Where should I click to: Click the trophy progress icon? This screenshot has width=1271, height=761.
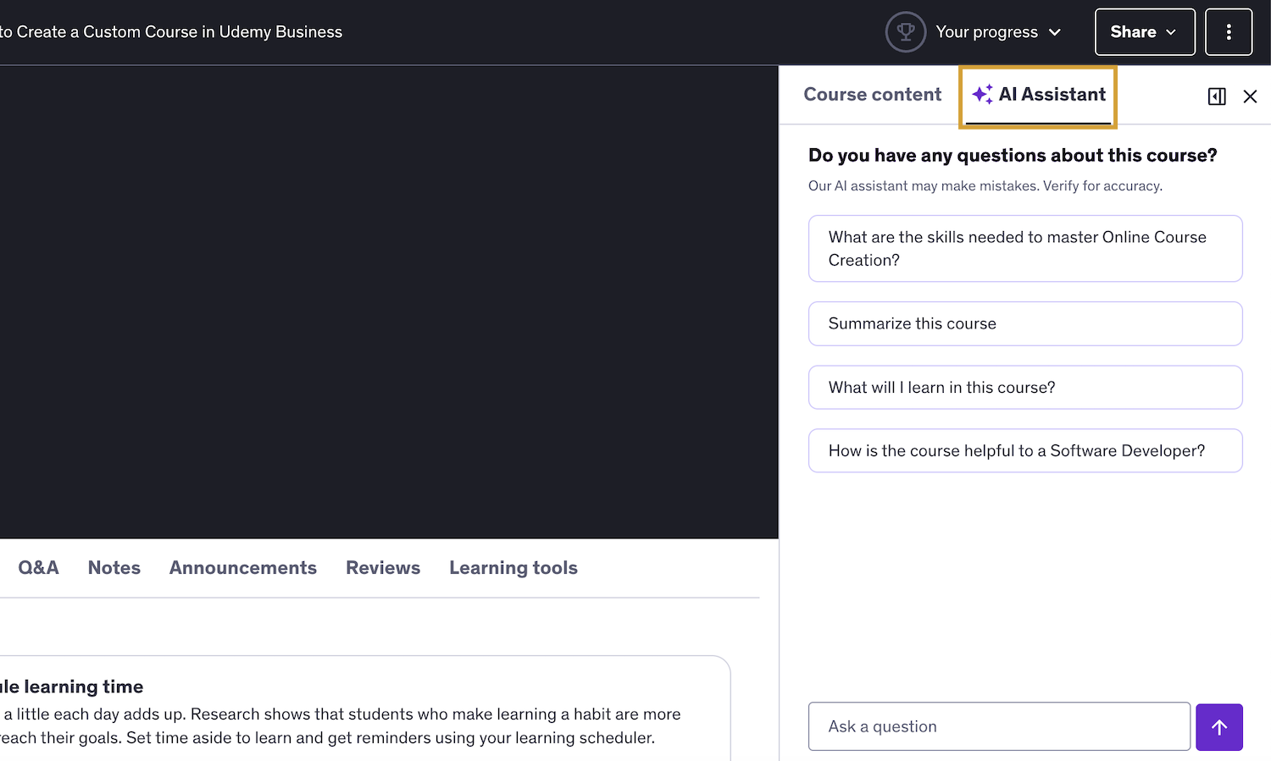coord(905,32)
